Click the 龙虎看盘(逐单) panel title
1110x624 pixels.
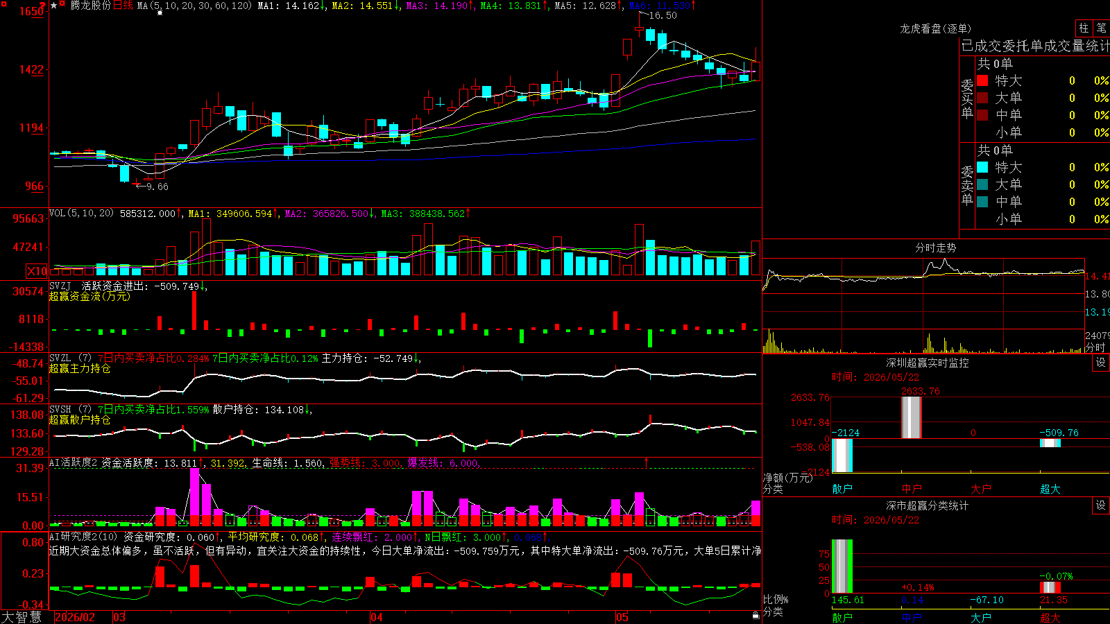[935, 28]
